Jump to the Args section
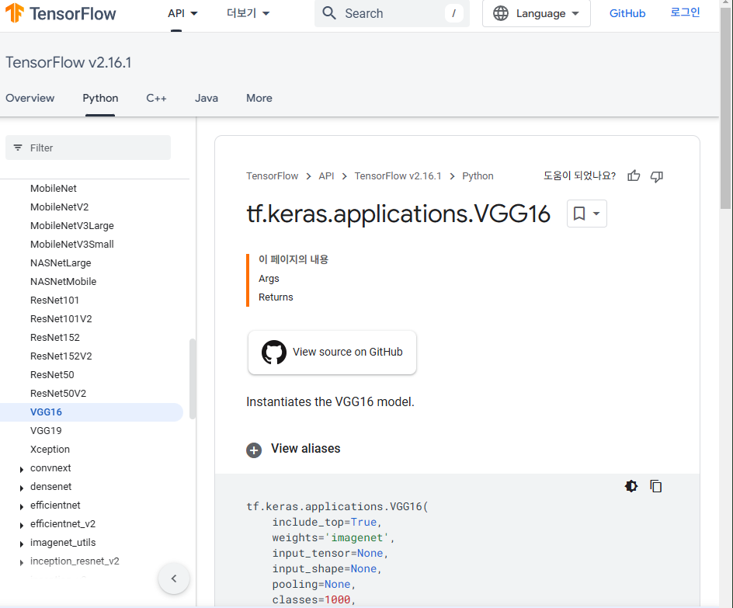This screenshot has height=608, width=733. [269, 279]
